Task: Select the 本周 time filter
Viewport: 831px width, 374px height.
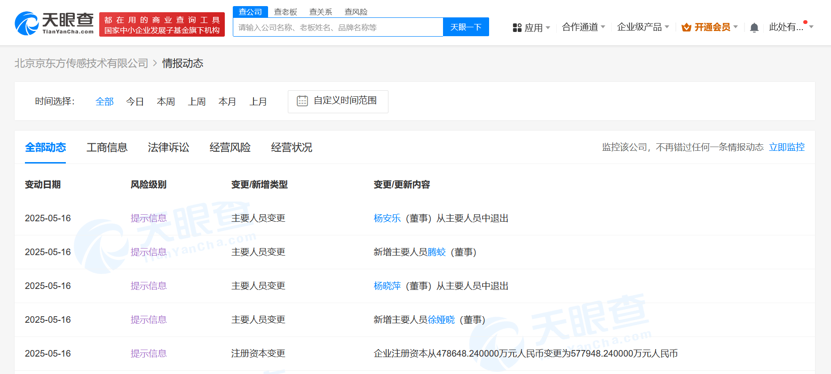Action: 166,101
